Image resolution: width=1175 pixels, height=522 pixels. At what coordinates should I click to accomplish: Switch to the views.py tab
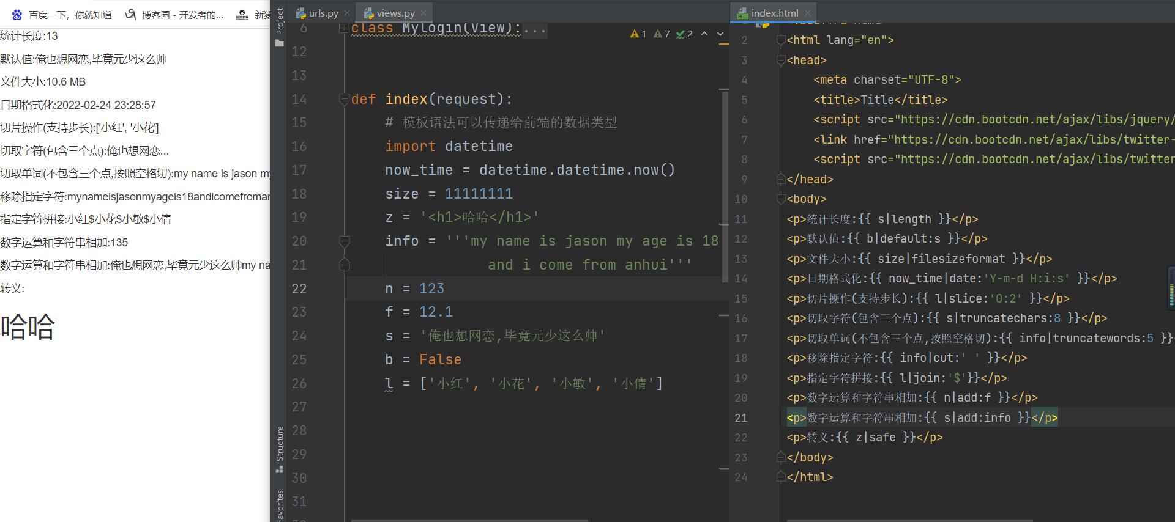point(395,13)
